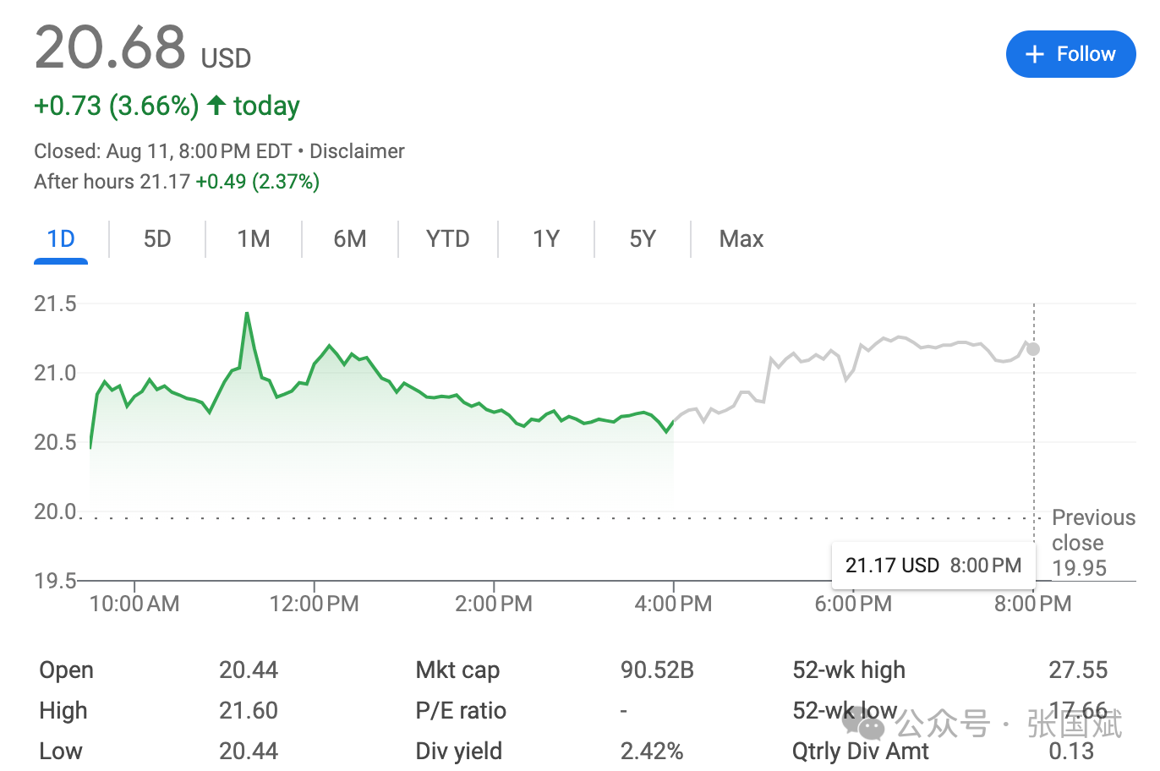1160x771 pixels.
Task: Switch to the 5Y tab
Action: click(643, 239)
